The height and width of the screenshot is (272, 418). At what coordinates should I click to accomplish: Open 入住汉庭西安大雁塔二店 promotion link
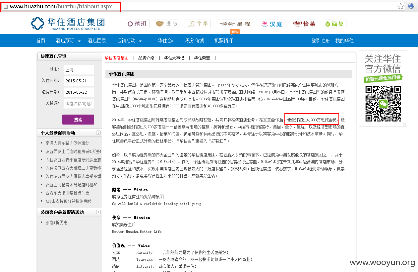click(73, 168)
